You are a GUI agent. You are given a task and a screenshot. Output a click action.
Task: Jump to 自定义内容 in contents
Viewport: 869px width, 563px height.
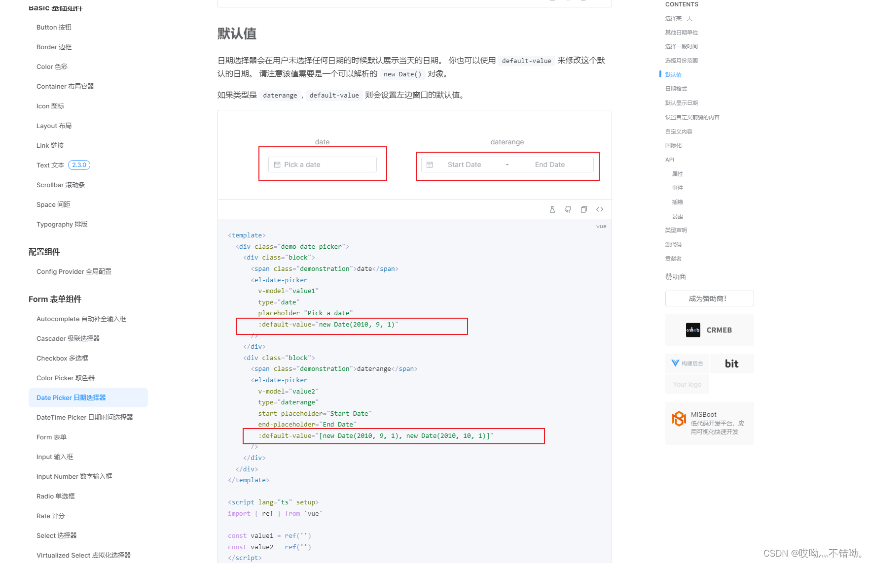click(x=679, y=132)
